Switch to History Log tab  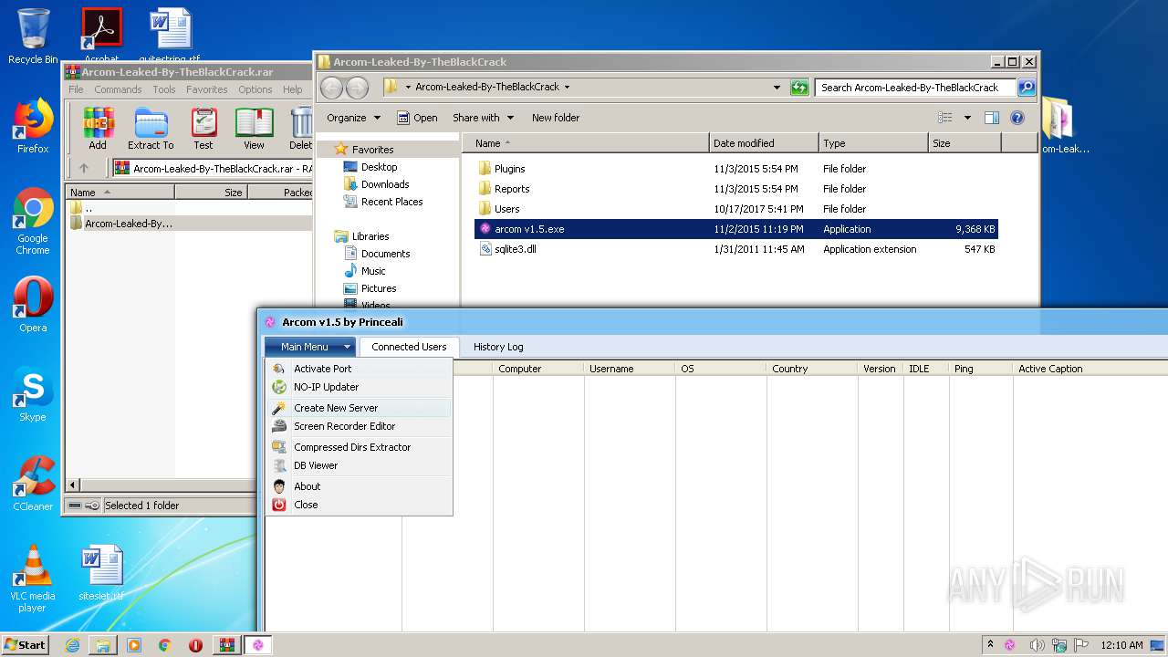[x=498, y=347]
